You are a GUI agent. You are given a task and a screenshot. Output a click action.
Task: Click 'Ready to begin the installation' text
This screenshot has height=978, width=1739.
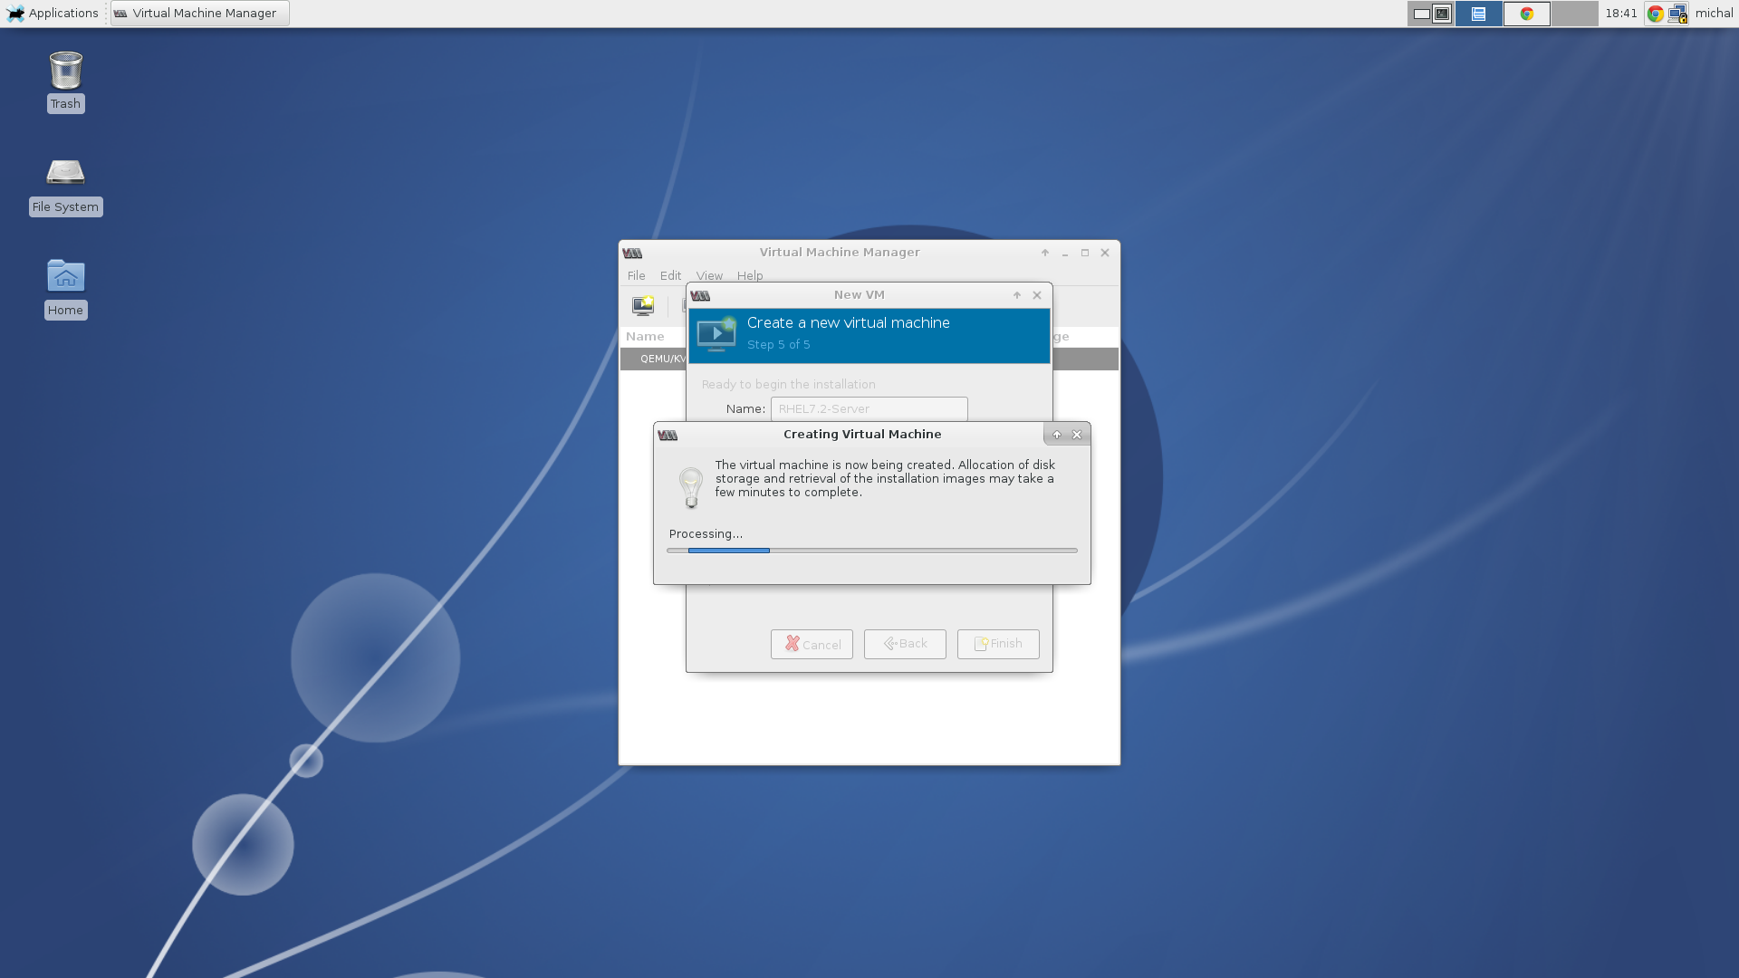(x=789, y=384)
